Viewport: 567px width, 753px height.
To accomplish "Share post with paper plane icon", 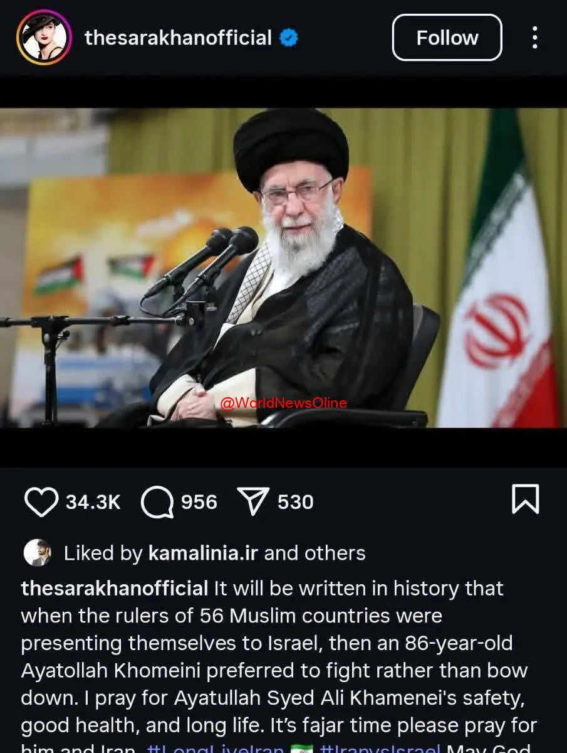I will tap(254, 502).
